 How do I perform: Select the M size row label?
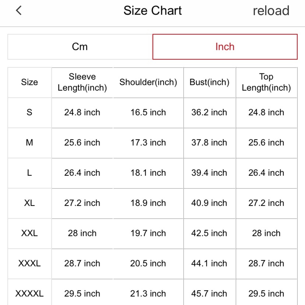click(x=30, y=143)
